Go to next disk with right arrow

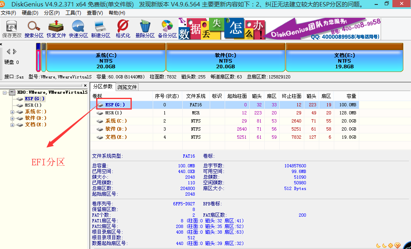point(15,52)
